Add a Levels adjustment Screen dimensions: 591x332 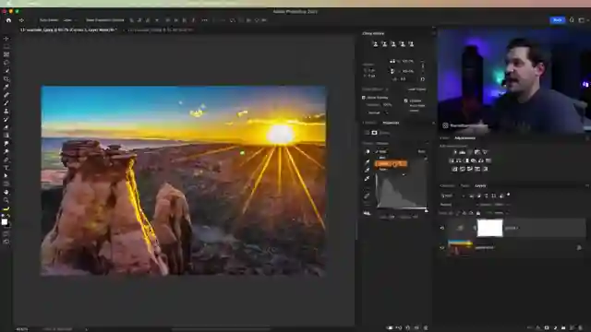(x=463, y=152)
